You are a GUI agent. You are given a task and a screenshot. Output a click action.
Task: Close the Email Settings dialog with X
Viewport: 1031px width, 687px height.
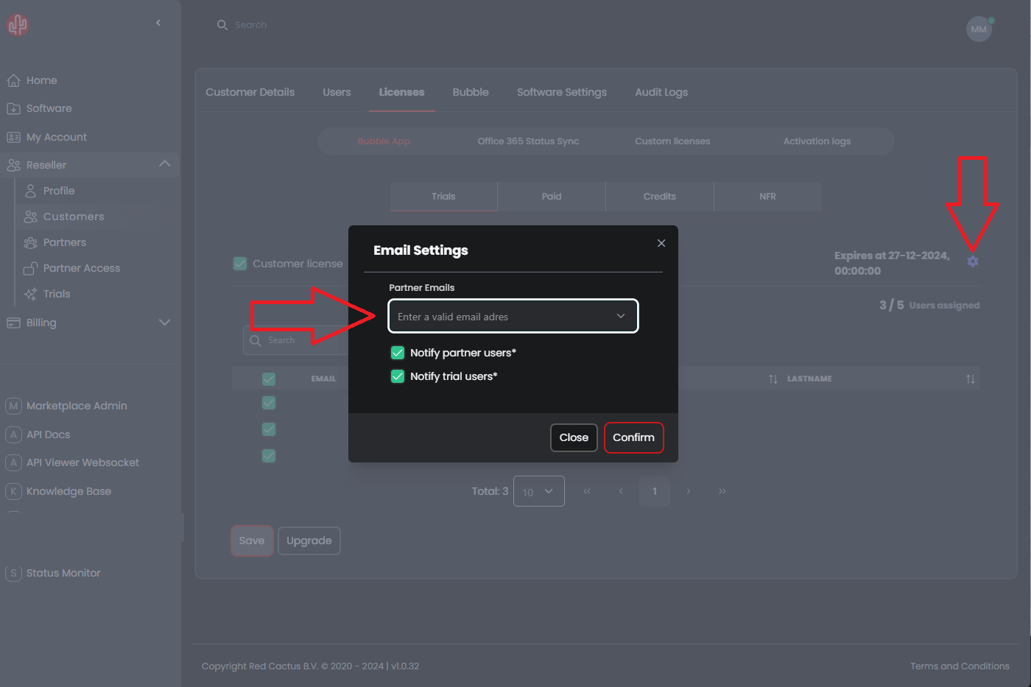[x=661, y=243]
